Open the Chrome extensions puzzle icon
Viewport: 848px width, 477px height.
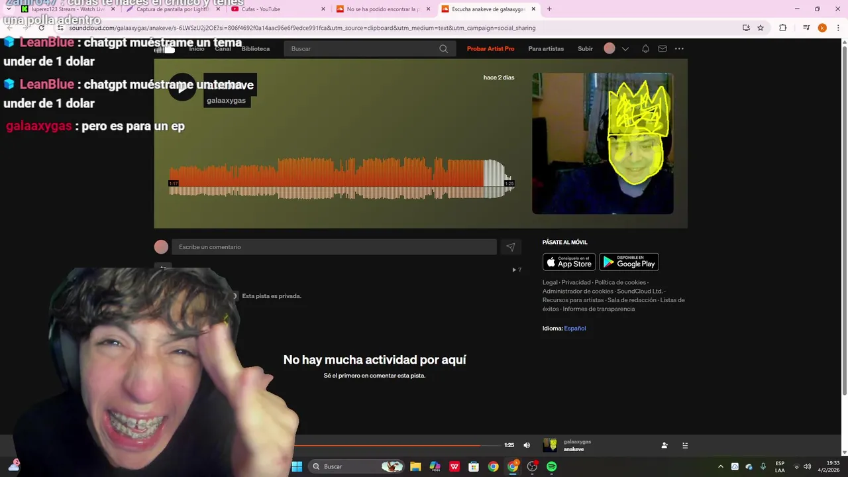tap(783, 28)
